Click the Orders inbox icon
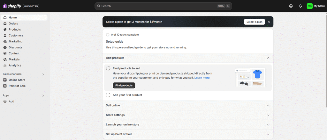This screenshot has width=327, height=140. coord(5,24)
